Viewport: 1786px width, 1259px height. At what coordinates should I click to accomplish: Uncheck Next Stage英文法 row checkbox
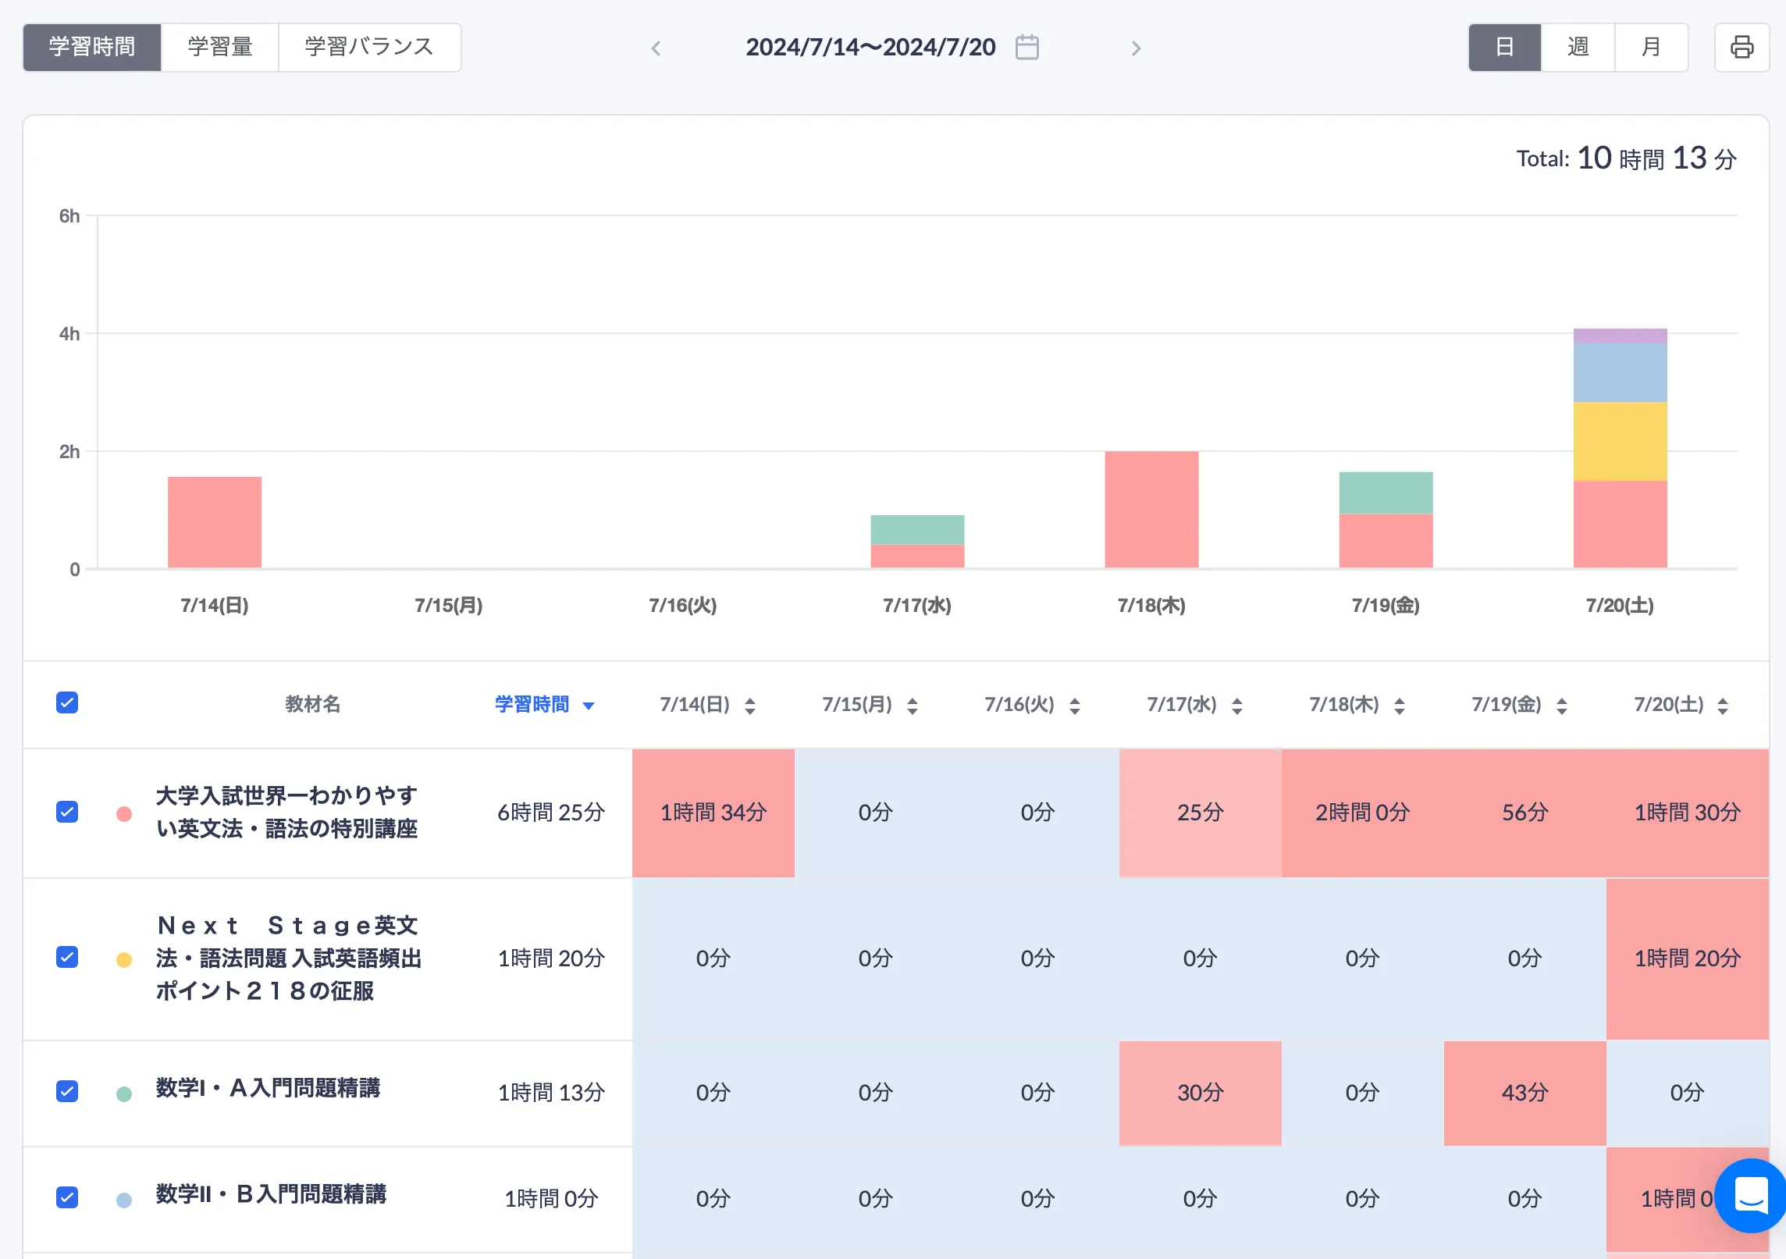(67, 958)
